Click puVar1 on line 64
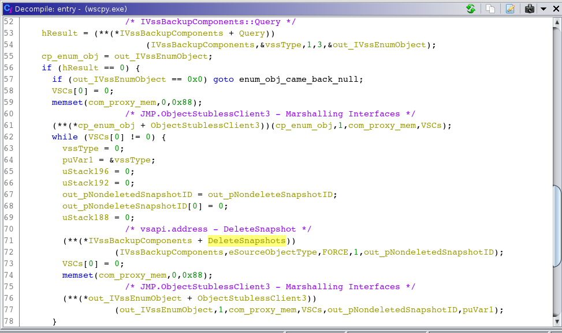 coord(78,160)
